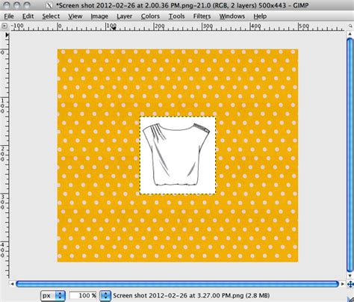Open the Image menu
This screenshot has width=354, height=302.
[x=99, y=16]
